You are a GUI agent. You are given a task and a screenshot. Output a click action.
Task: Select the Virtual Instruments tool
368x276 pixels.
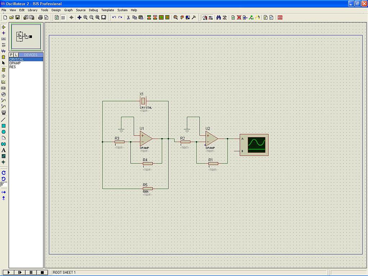point(4,112)
